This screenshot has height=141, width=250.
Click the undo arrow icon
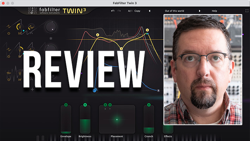[113, 11]
